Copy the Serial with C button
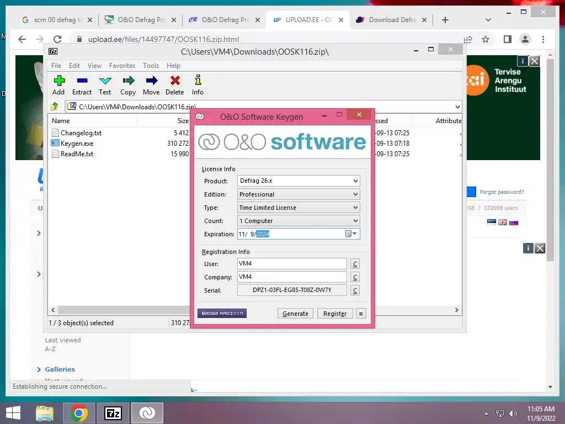This screenshot has width=565, height=424. tap(355, 290)
